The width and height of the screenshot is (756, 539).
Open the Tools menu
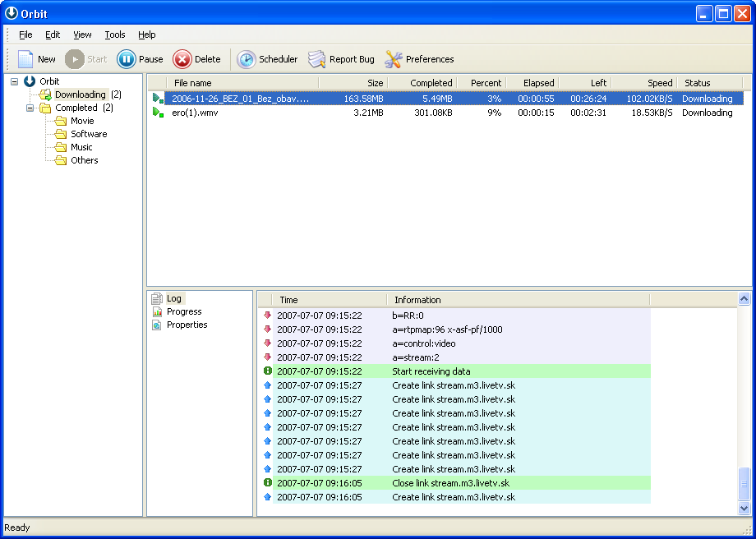pos(115,35)
